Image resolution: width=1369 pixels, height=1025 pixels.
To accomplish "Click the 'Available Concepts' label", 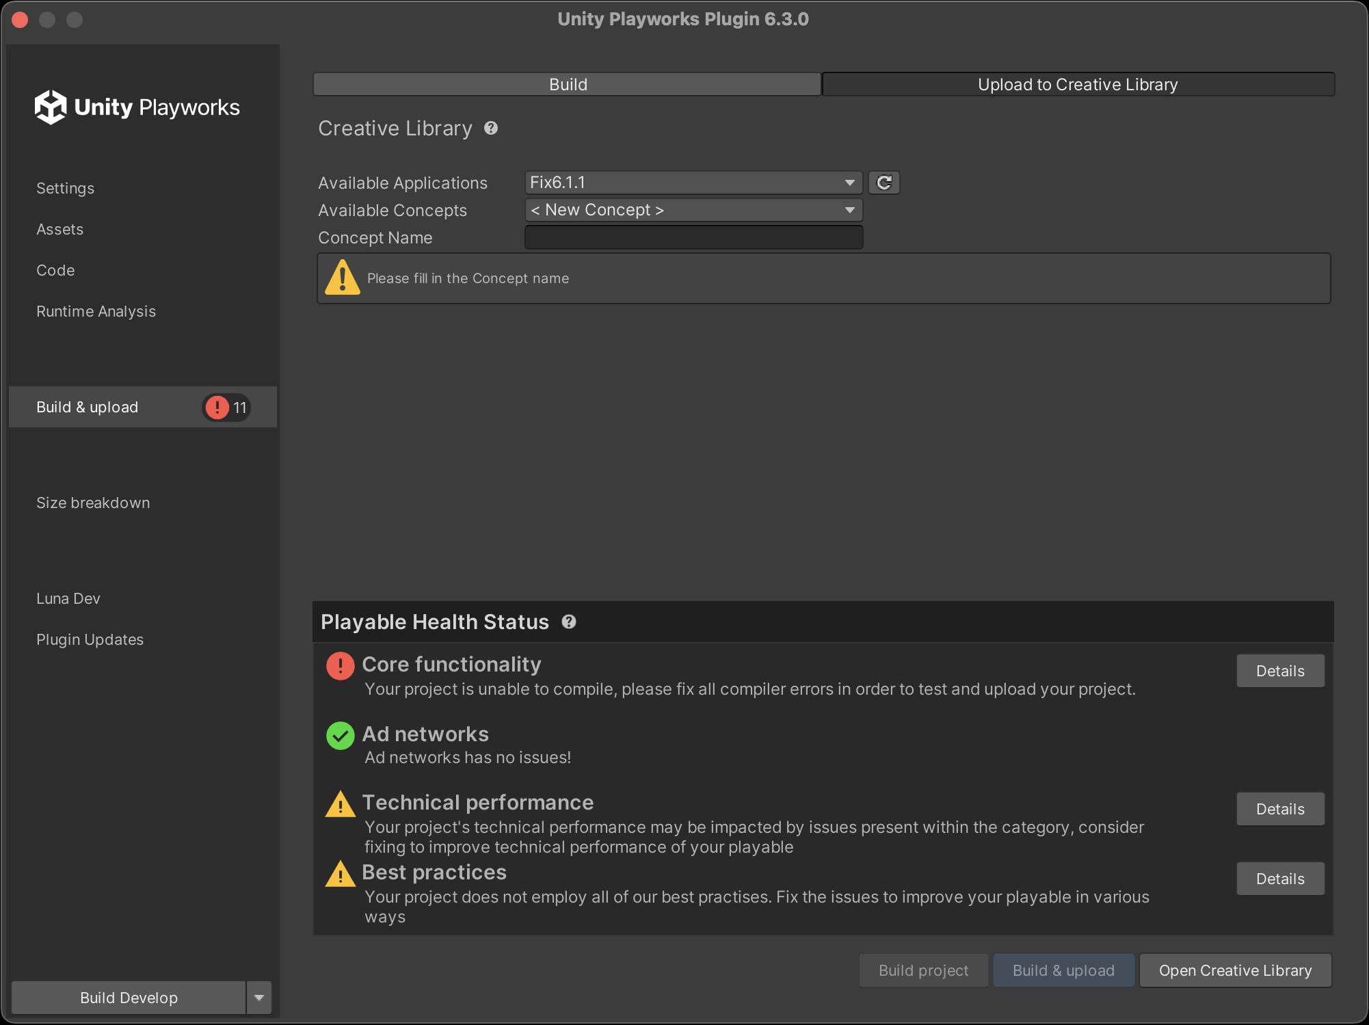I will coord(393,211).
